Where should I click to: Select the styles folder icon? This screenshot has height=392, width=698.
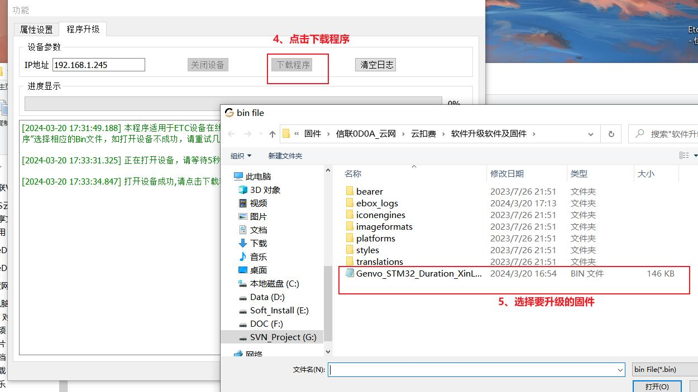[350, 250]
